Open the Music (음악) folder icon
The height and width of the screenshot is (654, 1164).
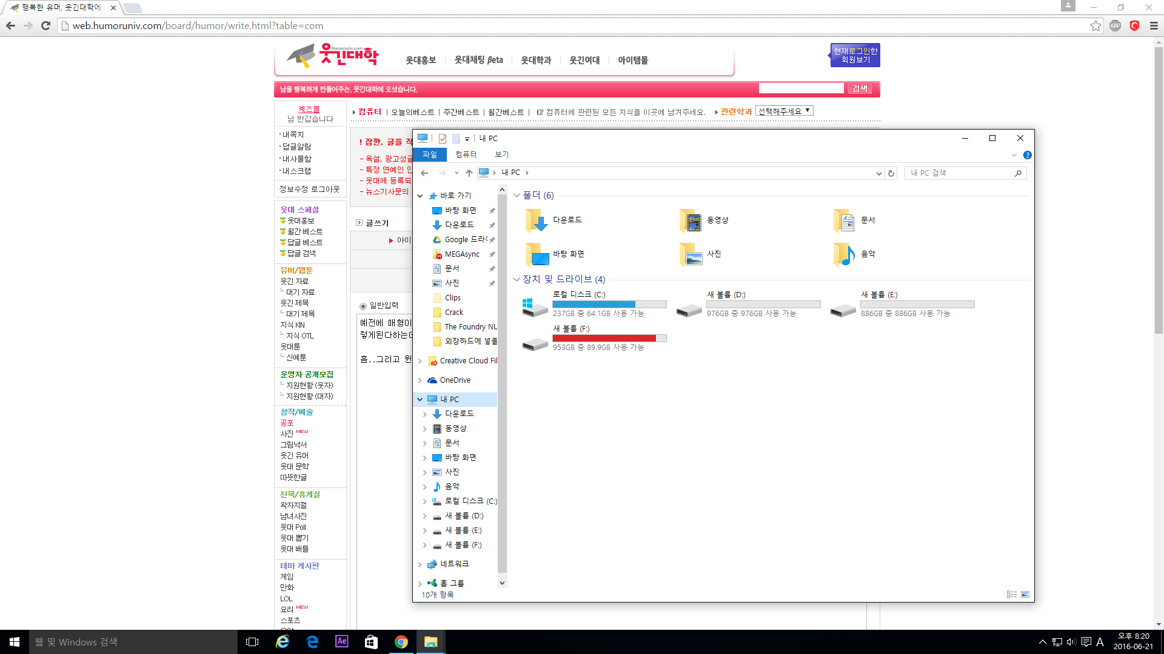click(x=844, y=254)
